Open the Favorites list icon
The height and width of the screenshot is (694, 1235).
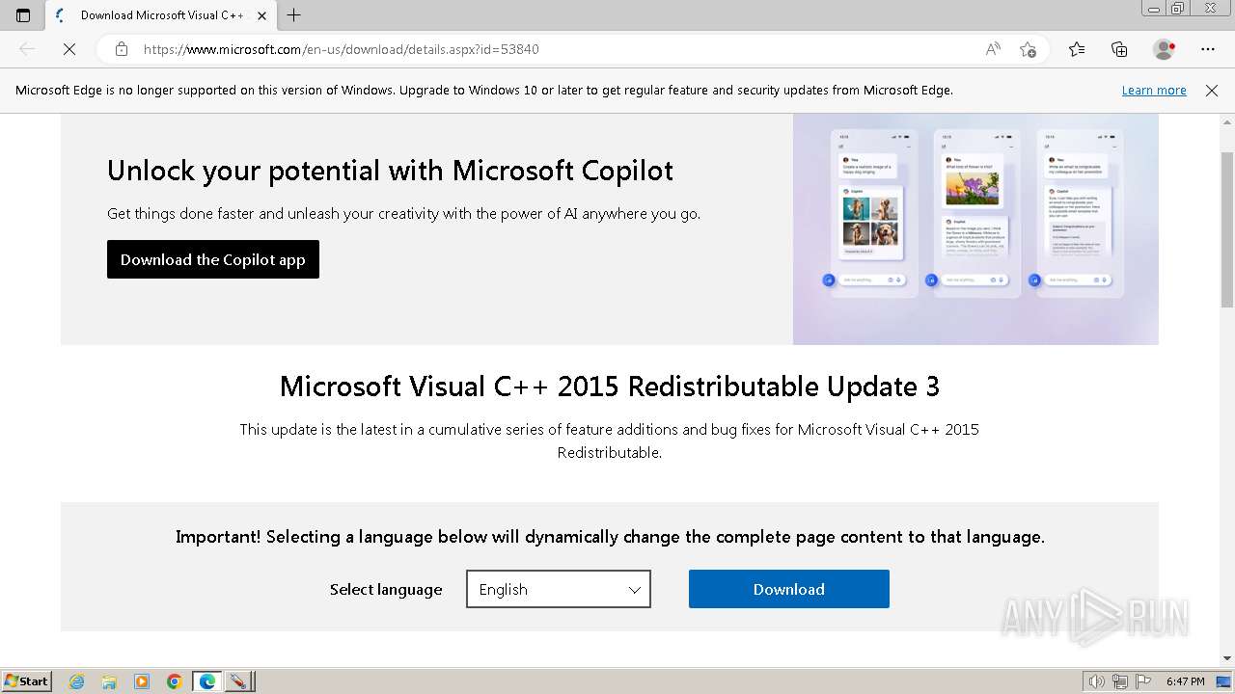pyautogui.click(x=1077, y=49)
